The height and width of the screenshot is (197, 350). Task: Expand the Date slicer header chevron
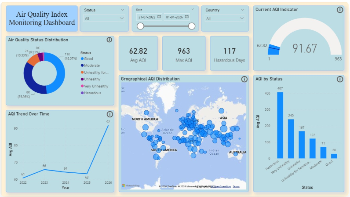[x=193, y=9]
